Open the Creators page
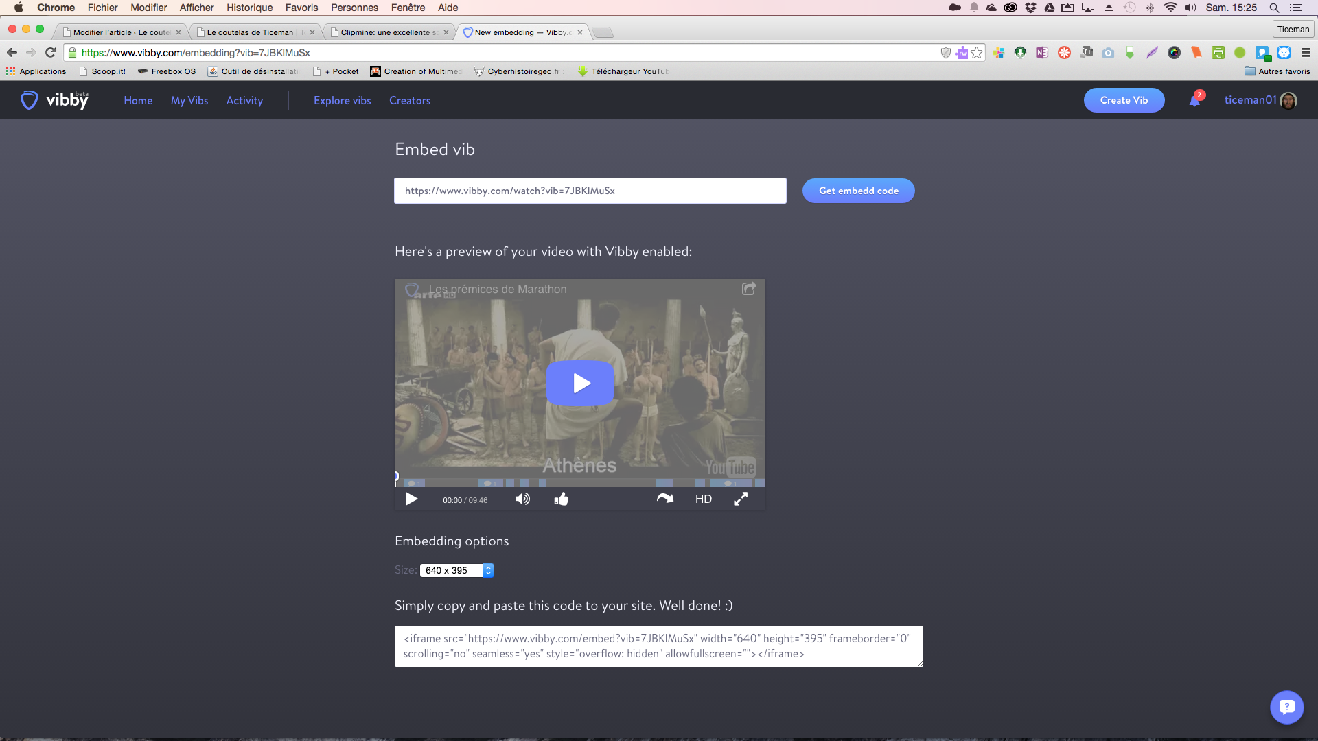Image resolution: width=1318 pixels, height=741 pixels. [x=410, y=100]
